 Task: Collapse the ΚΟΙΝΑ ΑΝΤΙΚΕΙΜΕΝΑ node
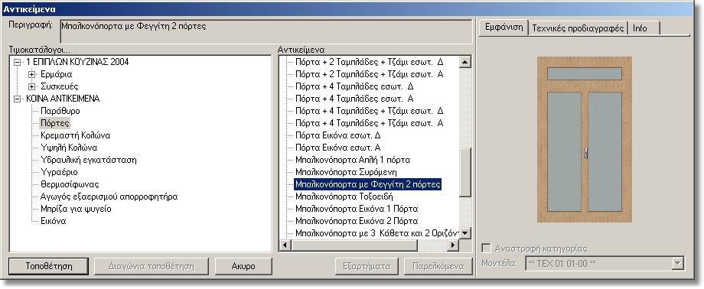(x=18, y=99)
